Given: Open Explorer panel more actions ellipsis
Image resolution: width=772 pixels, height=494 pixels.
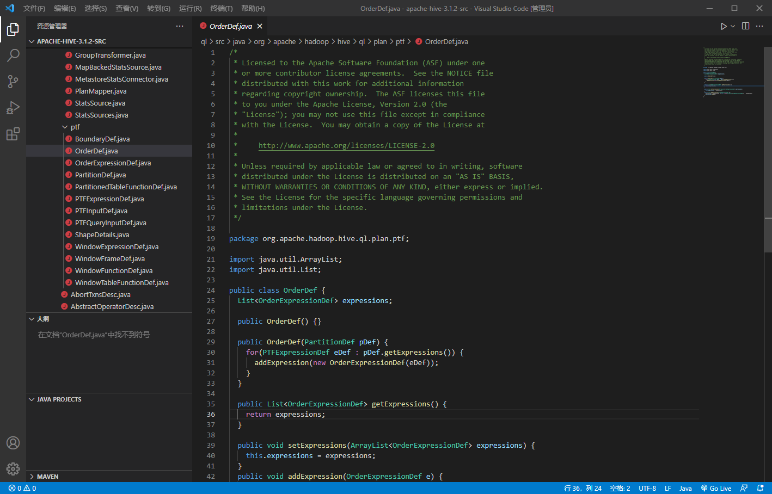Looking at the screenshot, I should pyautogui.click(x=180, y=26).
